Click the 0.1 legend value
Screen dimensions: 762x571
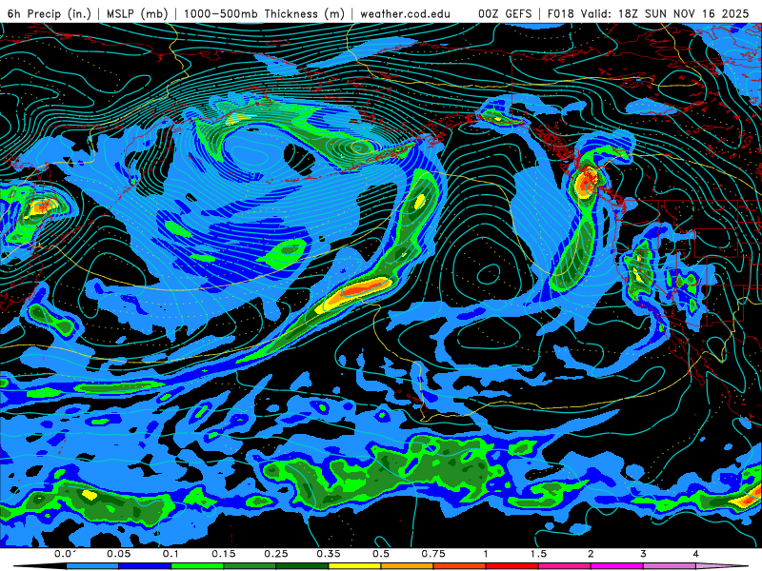point(171,554)
